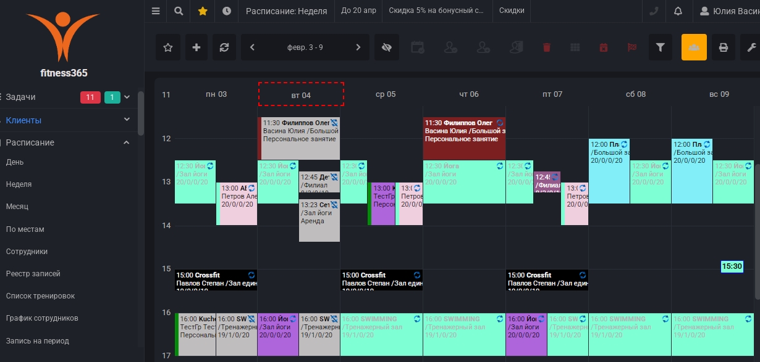
Task: Open the history clock icon
Action: pyautogui.click(x=227, y=11)
